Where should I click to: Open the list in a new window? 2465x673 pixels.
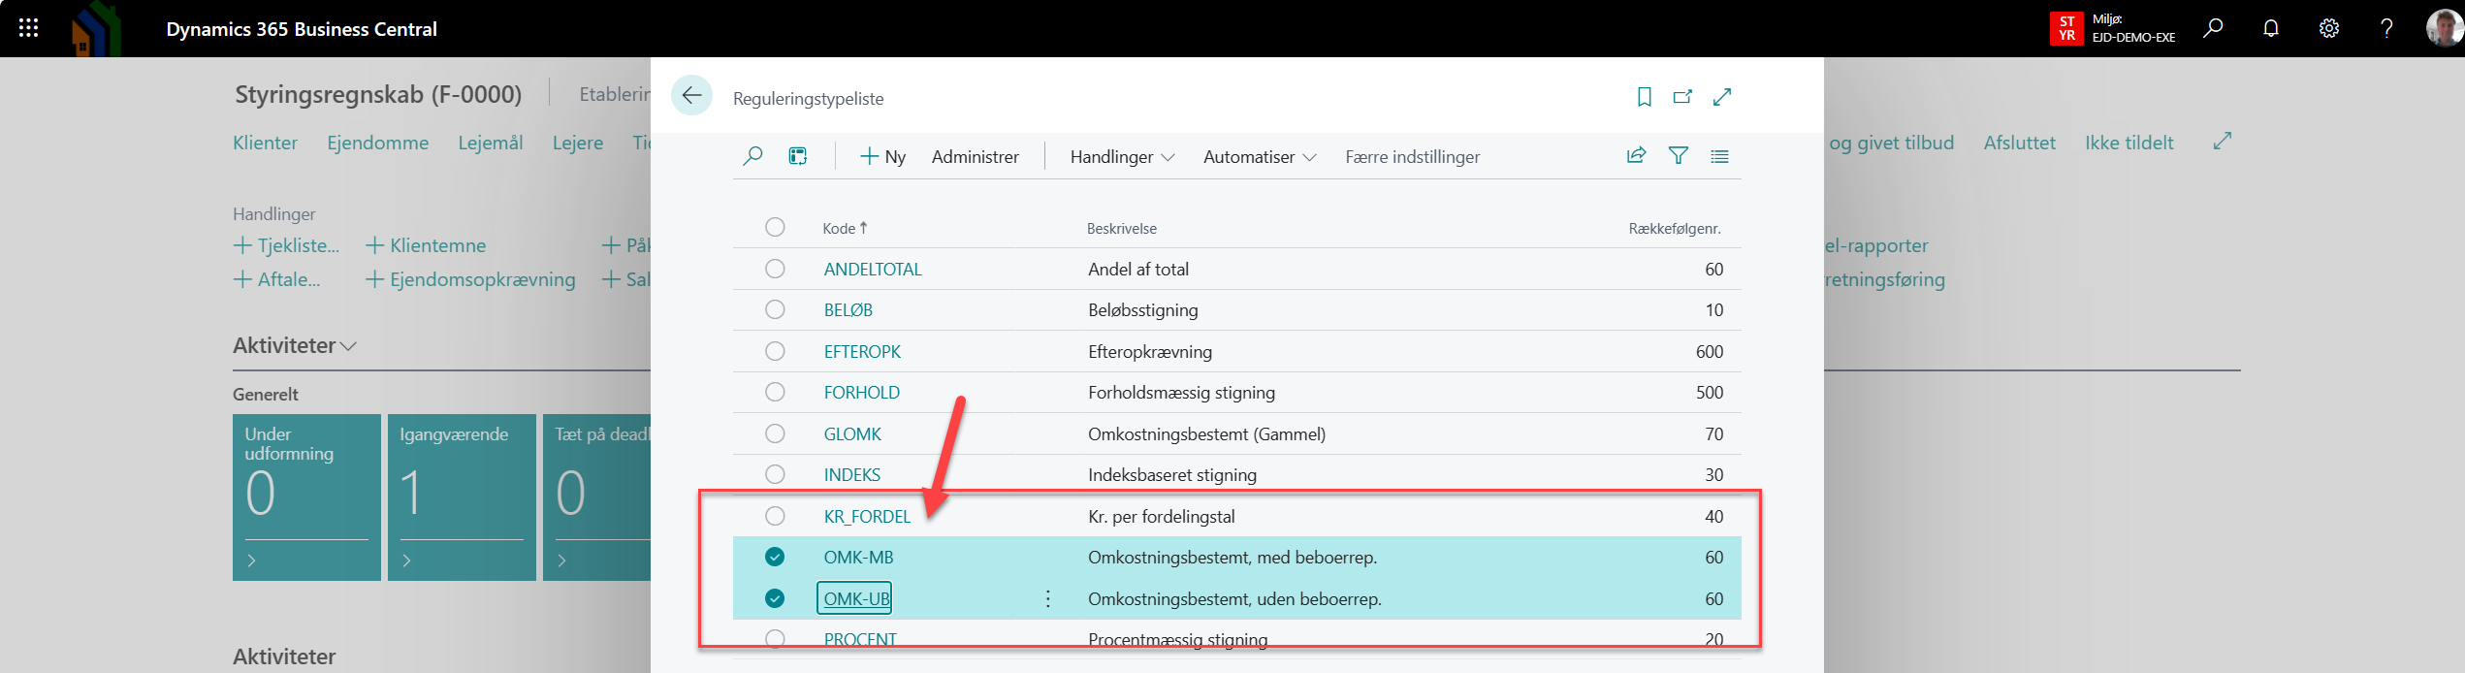1682,97
